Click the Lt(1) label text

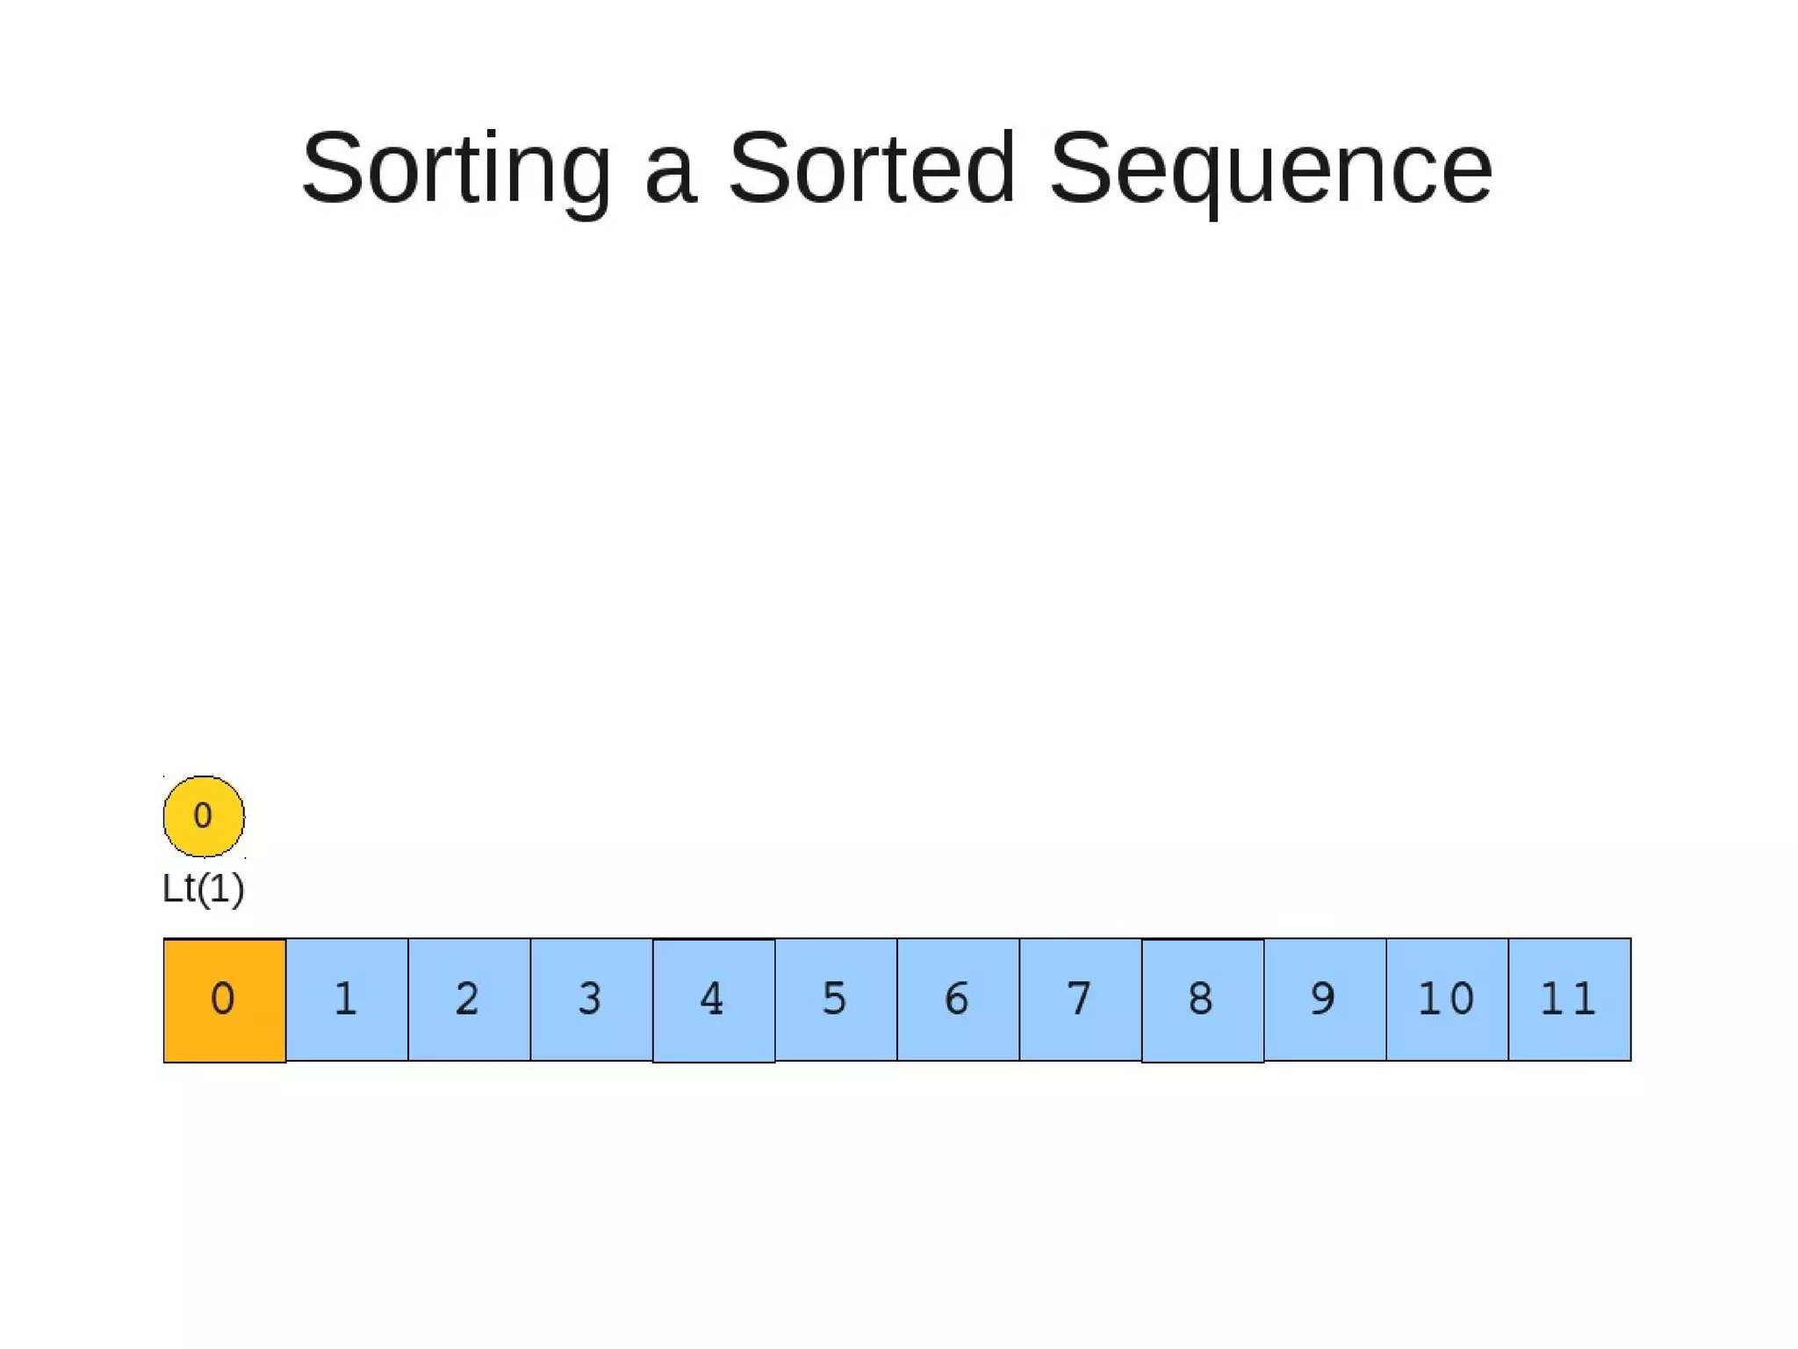(203, 889)
